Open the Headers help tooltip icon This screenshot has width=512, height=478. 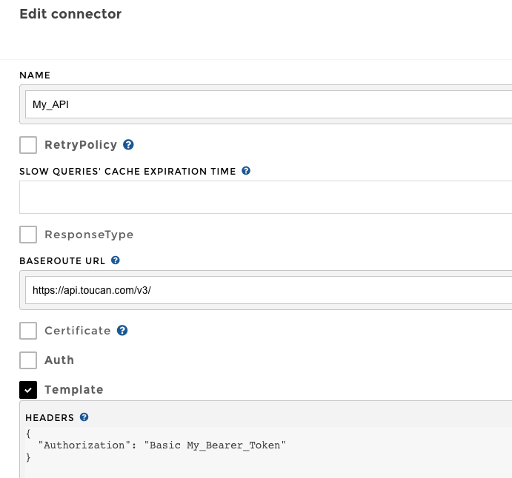[84, 417]
